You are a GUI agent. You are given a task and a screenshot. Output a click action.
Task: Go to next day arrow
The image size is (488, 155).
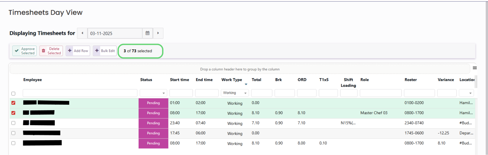click(158, 33)
